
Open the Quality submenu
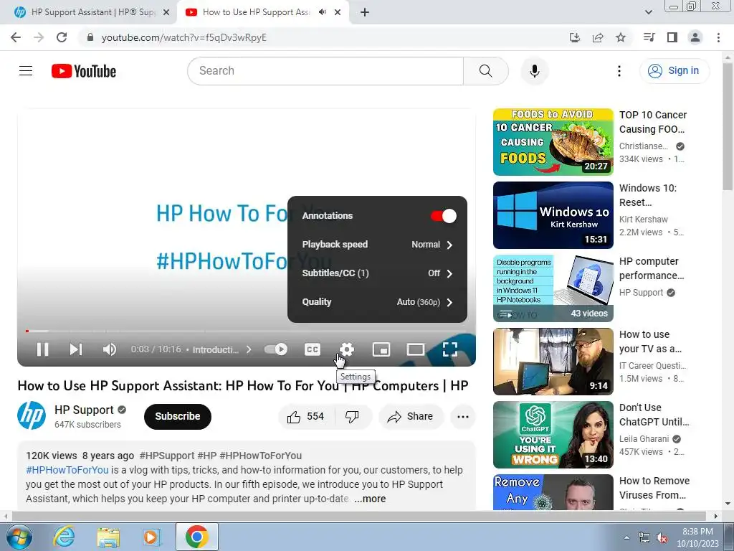coord(377,302)
